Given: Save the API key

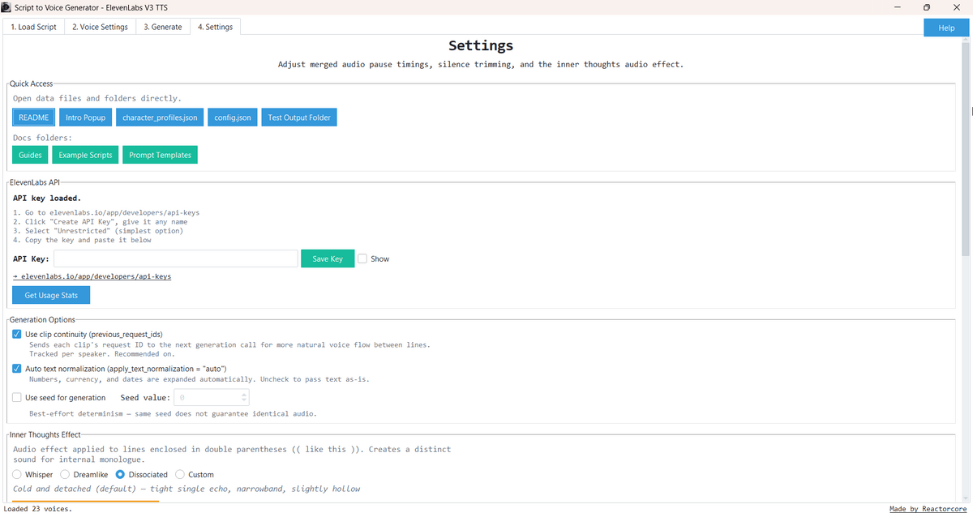Looking at the screenshot, I should (328, 258).
